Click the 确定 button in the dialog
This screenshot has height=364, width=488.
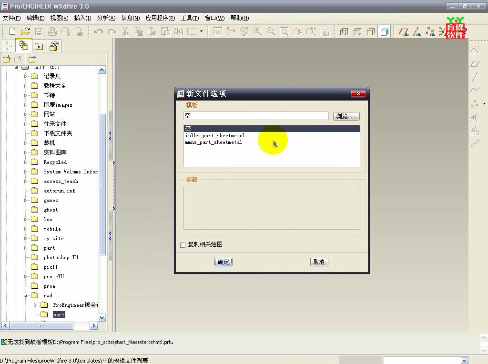point(223,262)
